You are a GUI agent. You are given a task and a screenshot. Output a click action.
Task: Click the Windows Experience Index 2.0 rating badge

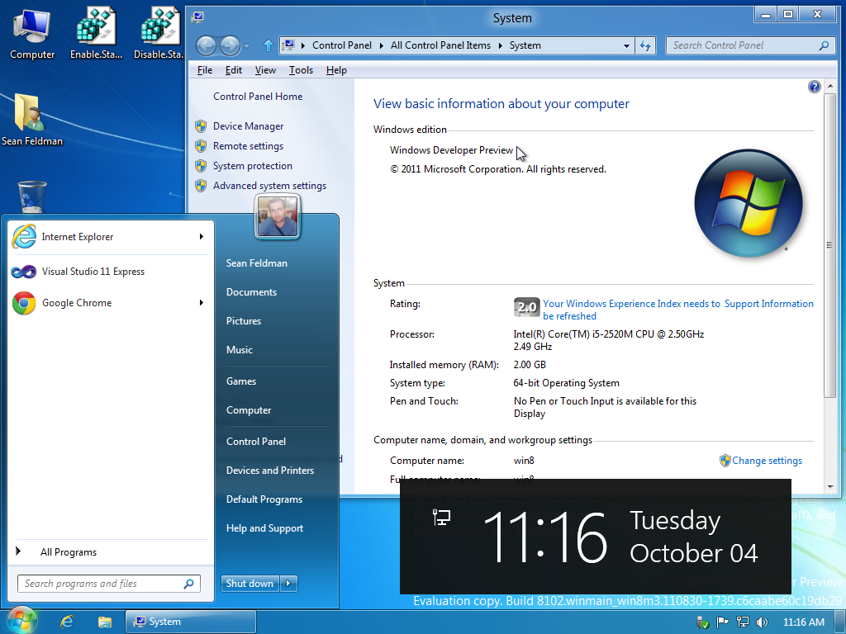pyautogui.click(x=526, y=307)
